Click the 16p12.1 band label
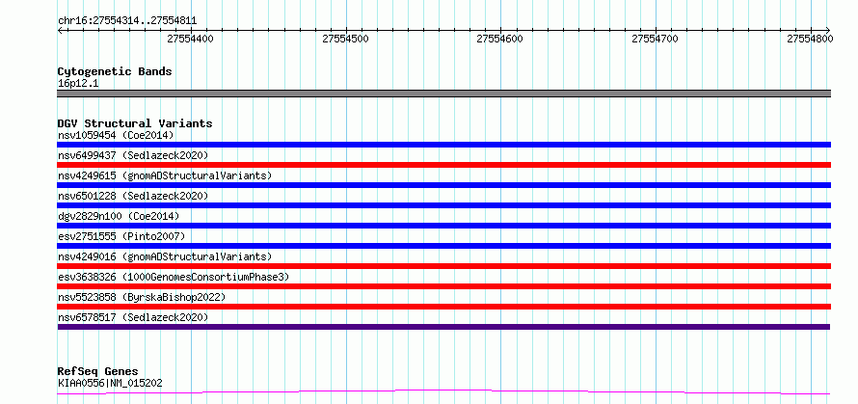Screen dimensions: 858x404 [x=78, y=84]
